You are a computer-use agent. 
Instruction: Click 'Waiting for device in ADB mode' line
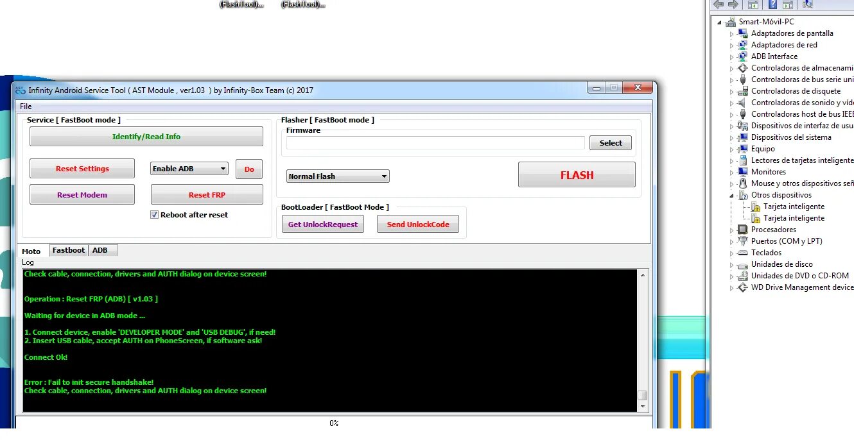coord(85,316)
